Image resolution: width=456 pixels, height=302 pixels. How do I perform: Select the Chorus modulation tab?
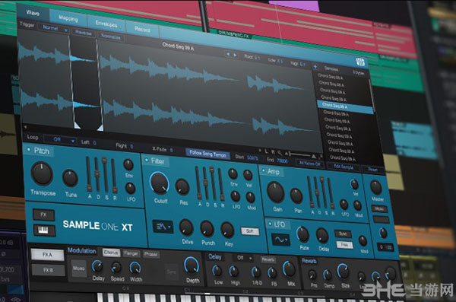[111, 253]
